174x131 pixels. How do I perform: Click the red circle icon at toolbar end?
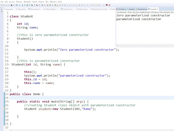click(109, 5)
